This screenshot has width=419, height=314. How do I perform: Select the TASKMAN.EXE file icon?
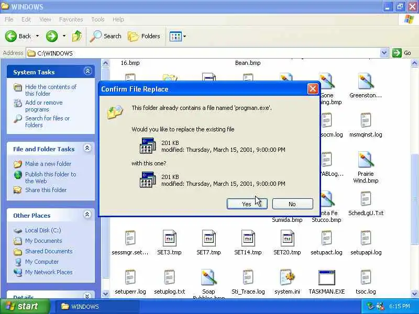pos(326,277)
